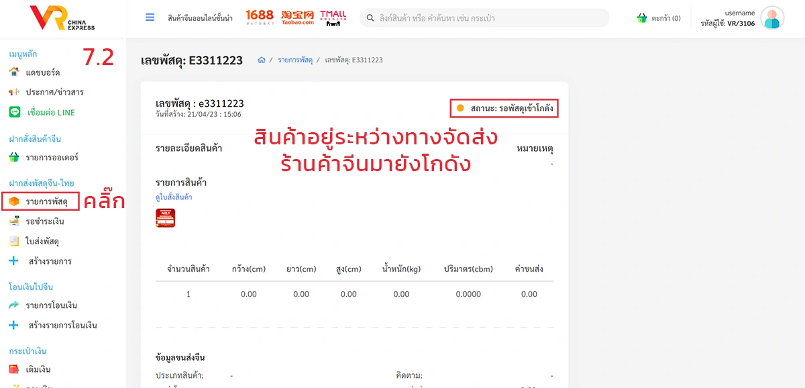Click the VR China Express logo
This screenshot has width=805, height=388.
point(62,18)
